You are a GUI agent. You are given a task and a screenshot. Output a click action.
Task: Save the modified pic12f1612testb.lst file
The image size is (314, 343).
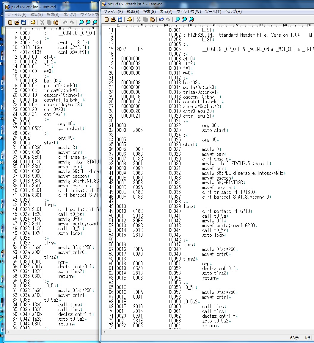120,19
